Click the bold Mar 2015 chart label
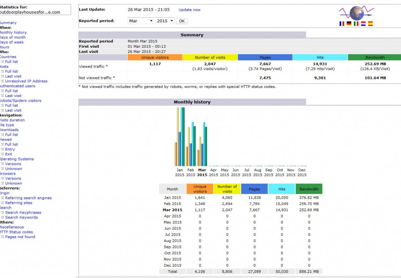Screen dimensions: 401x278 point(202,172)
